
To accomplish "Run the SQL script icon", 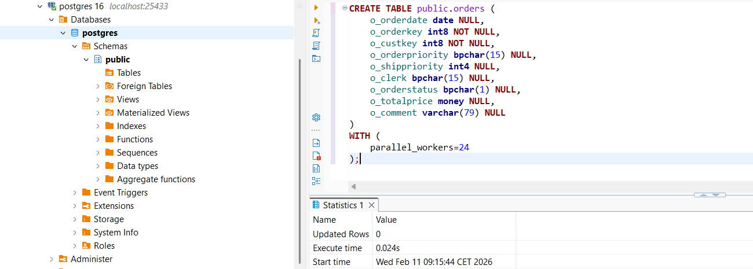I will pyautogui.click(x=316, y=33).
